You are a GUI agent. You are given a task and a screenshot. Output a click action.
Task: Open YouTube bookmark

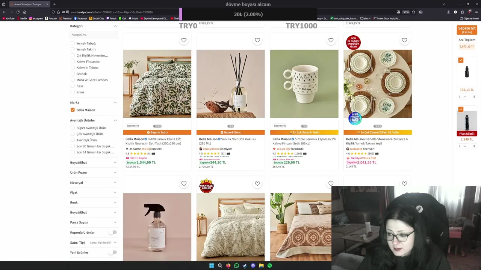point(8,18)
